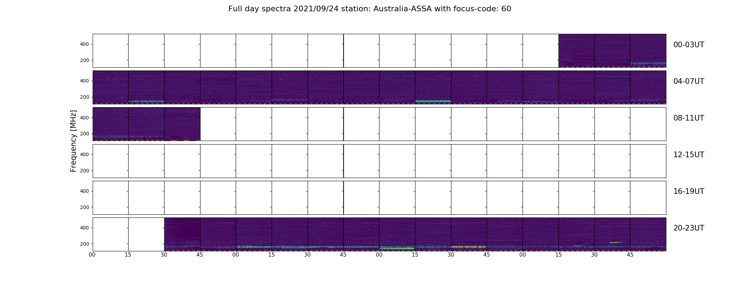Viewport: 740px width, 282px height.
Task: Click the 200 tick label on 16-19UT row
Action: (x=85, y=207)
